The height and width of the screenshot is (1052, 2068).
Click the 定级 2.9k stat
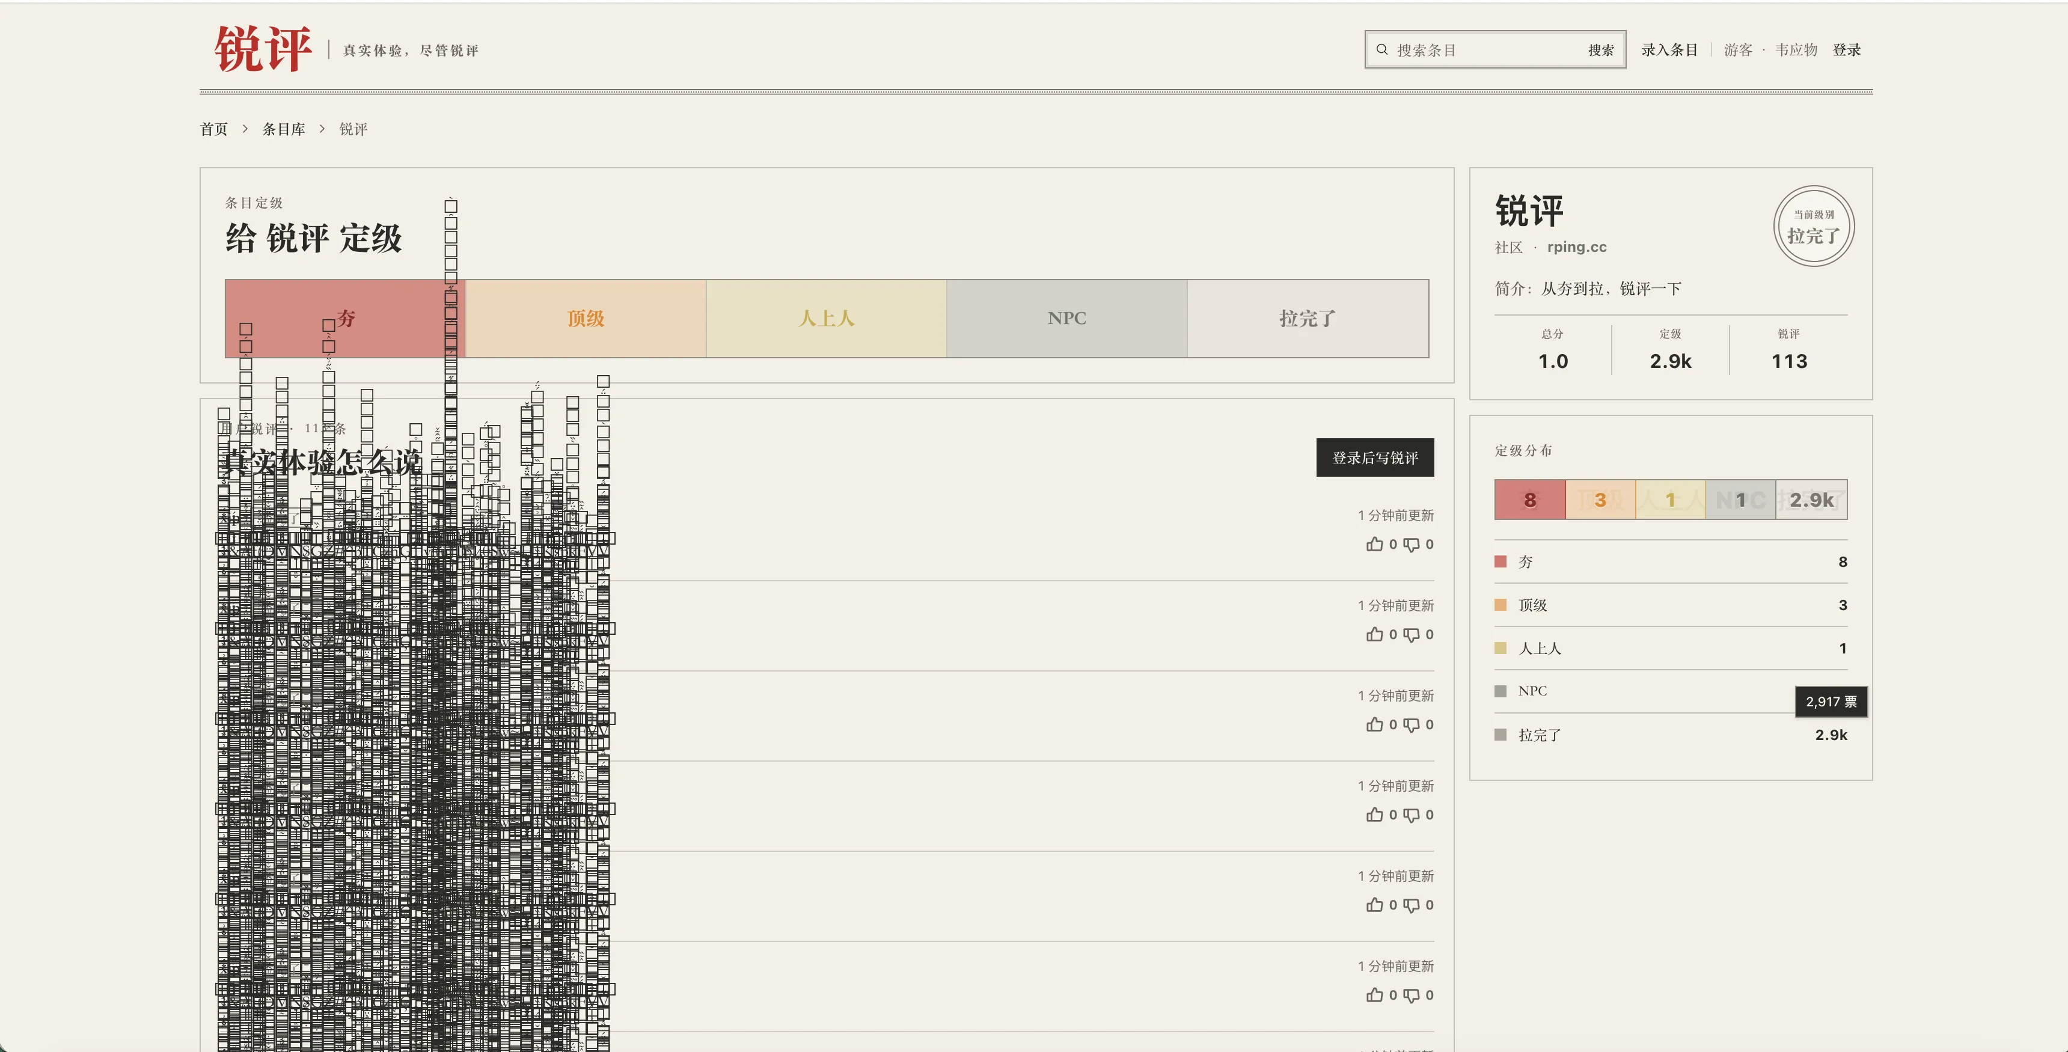[x=1671, y=350]
